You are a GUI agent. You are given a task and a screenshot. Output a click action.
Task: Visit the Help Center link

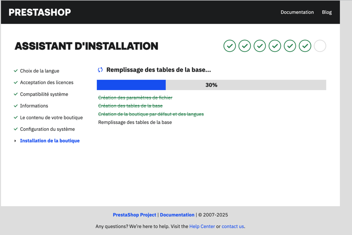[202, 226]
